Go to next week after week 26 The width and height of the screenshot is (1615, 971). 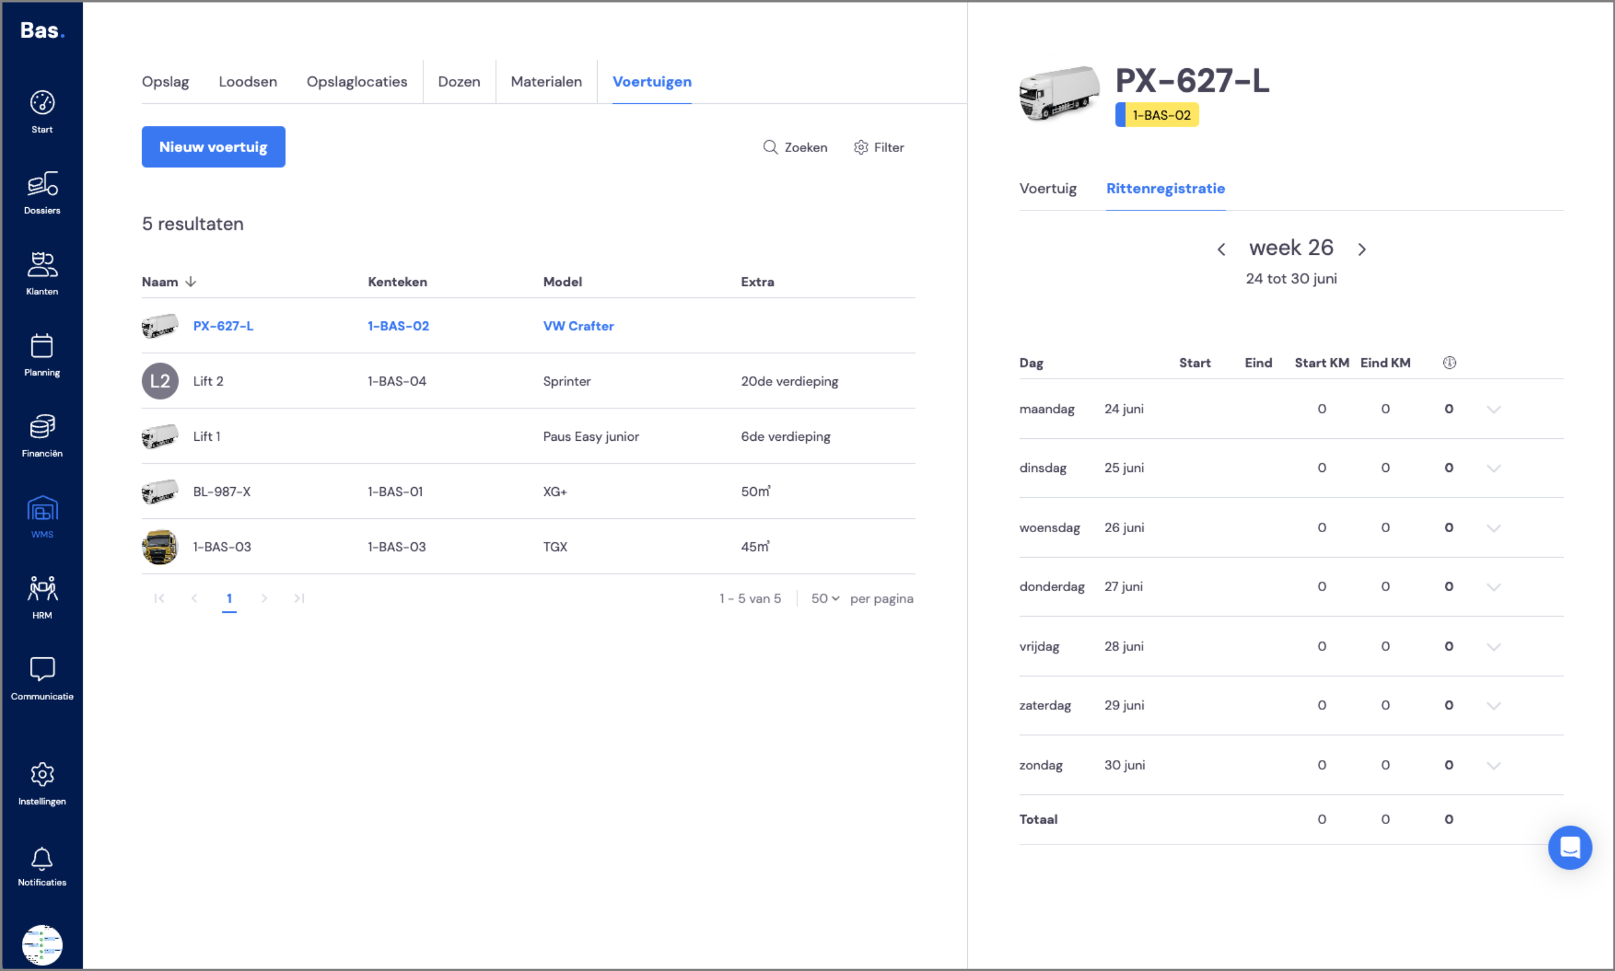pyautogui.click(x=1363, y=249)
